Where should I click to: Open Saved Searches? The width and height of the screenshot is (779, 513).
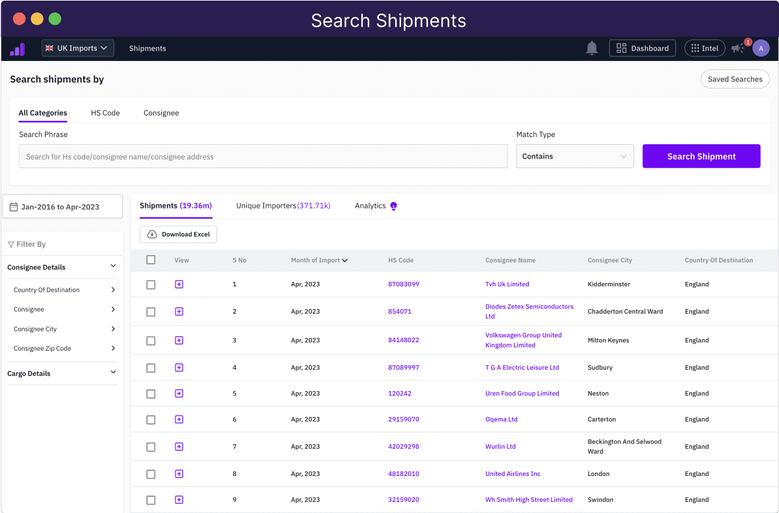[735, 79]
